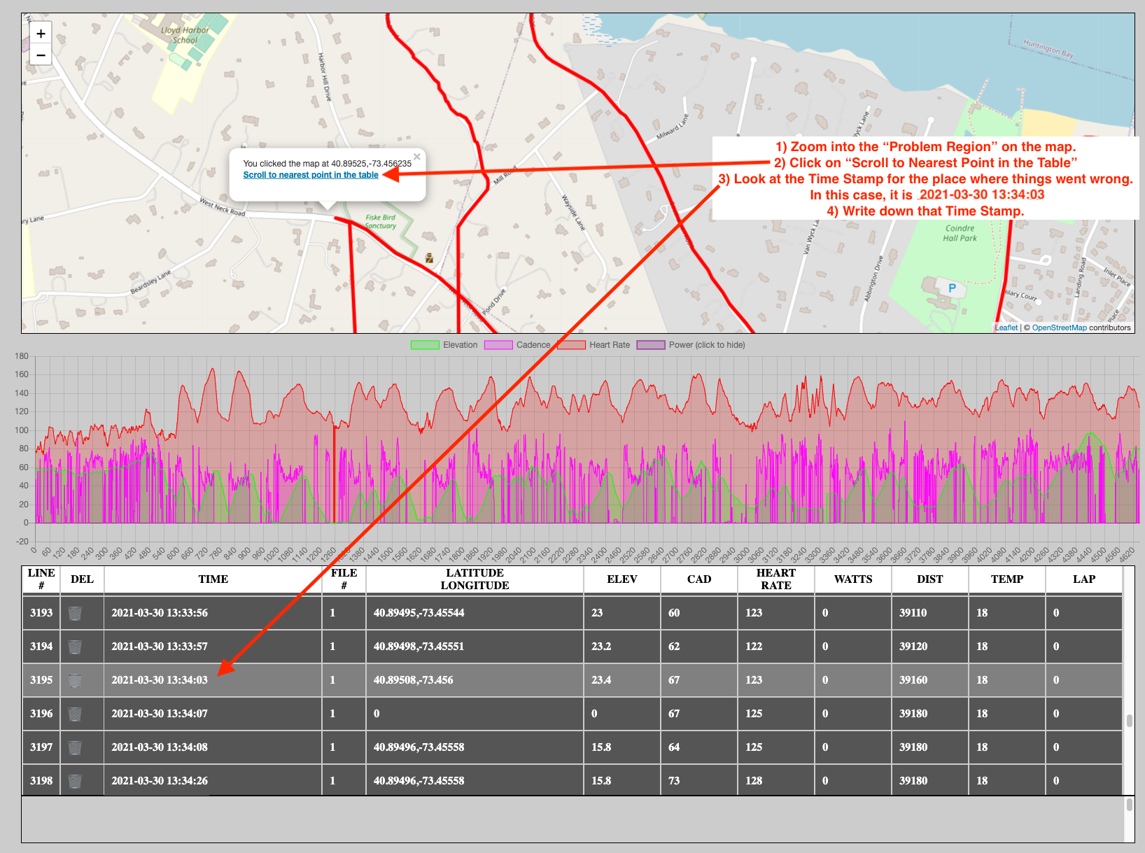
Task: Open Scroll to nearest point in the table
Action: (x=311, y=175)
